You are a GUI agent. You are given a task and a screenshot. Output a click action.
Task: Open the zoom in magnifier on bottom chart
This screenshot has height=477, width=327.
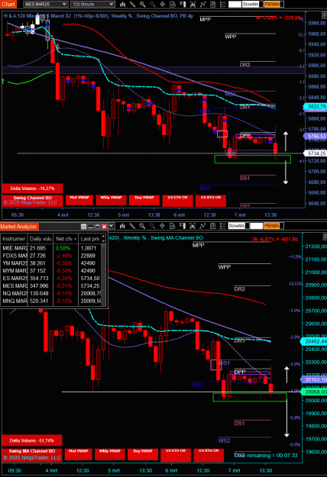[x=142, y=226]
